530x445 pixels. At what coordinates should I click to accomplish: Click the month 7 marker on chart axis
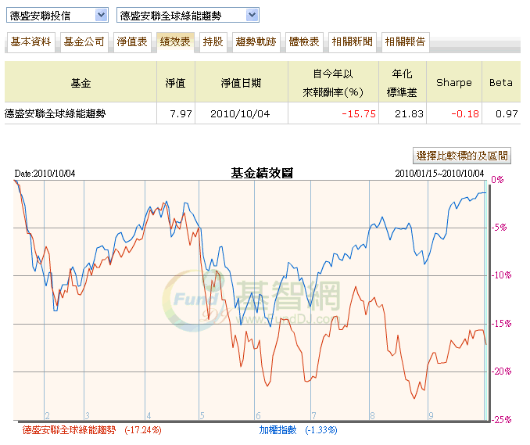pos(313,415)
